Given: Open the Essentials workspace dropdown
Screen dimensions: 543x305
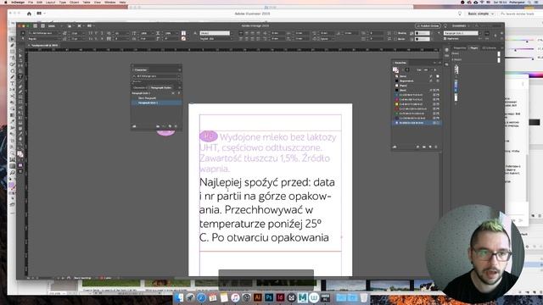Looking at the screenshot, I should (460, 26).
